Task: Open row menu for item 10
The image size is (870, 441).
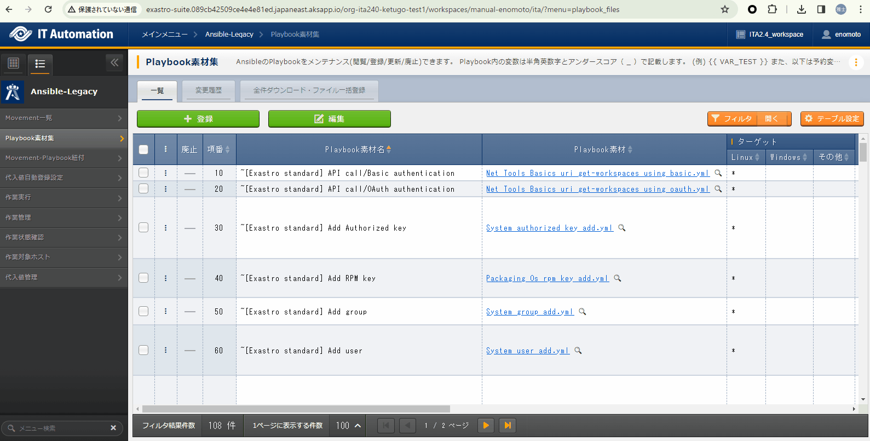Action: pos(166,173)
